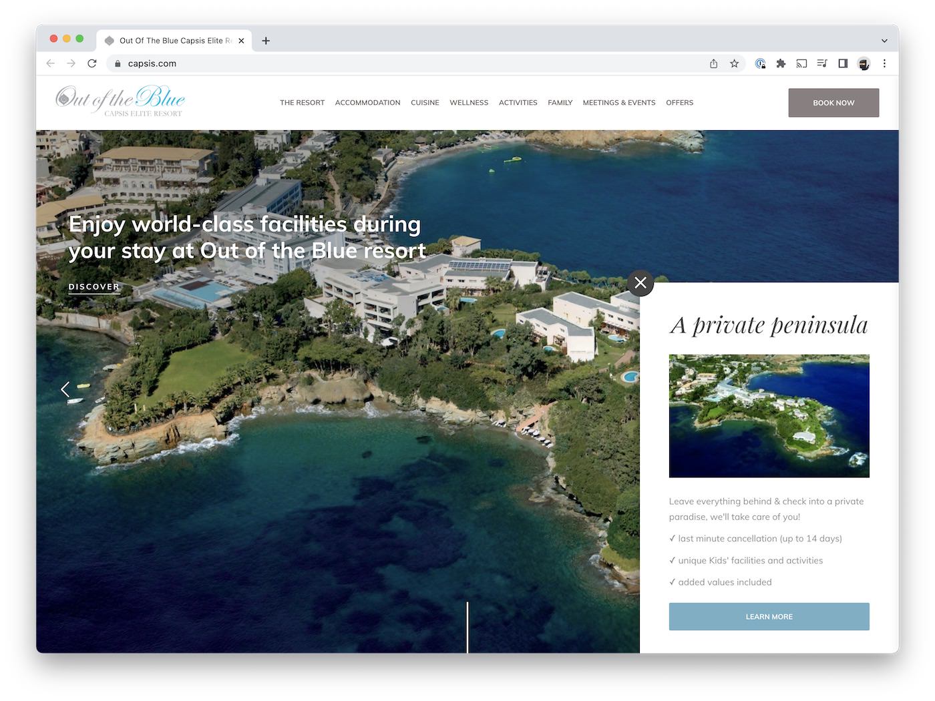Screen dimensions: 935x701
Task: Close the private peninsula popup panel
Action: (640, 283)
